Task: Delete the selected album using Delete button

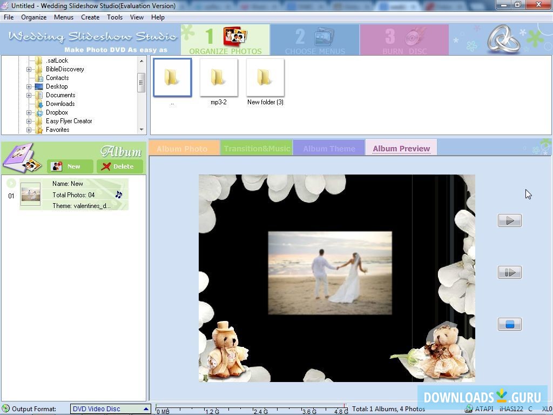Action: click(x=119, y=166)
